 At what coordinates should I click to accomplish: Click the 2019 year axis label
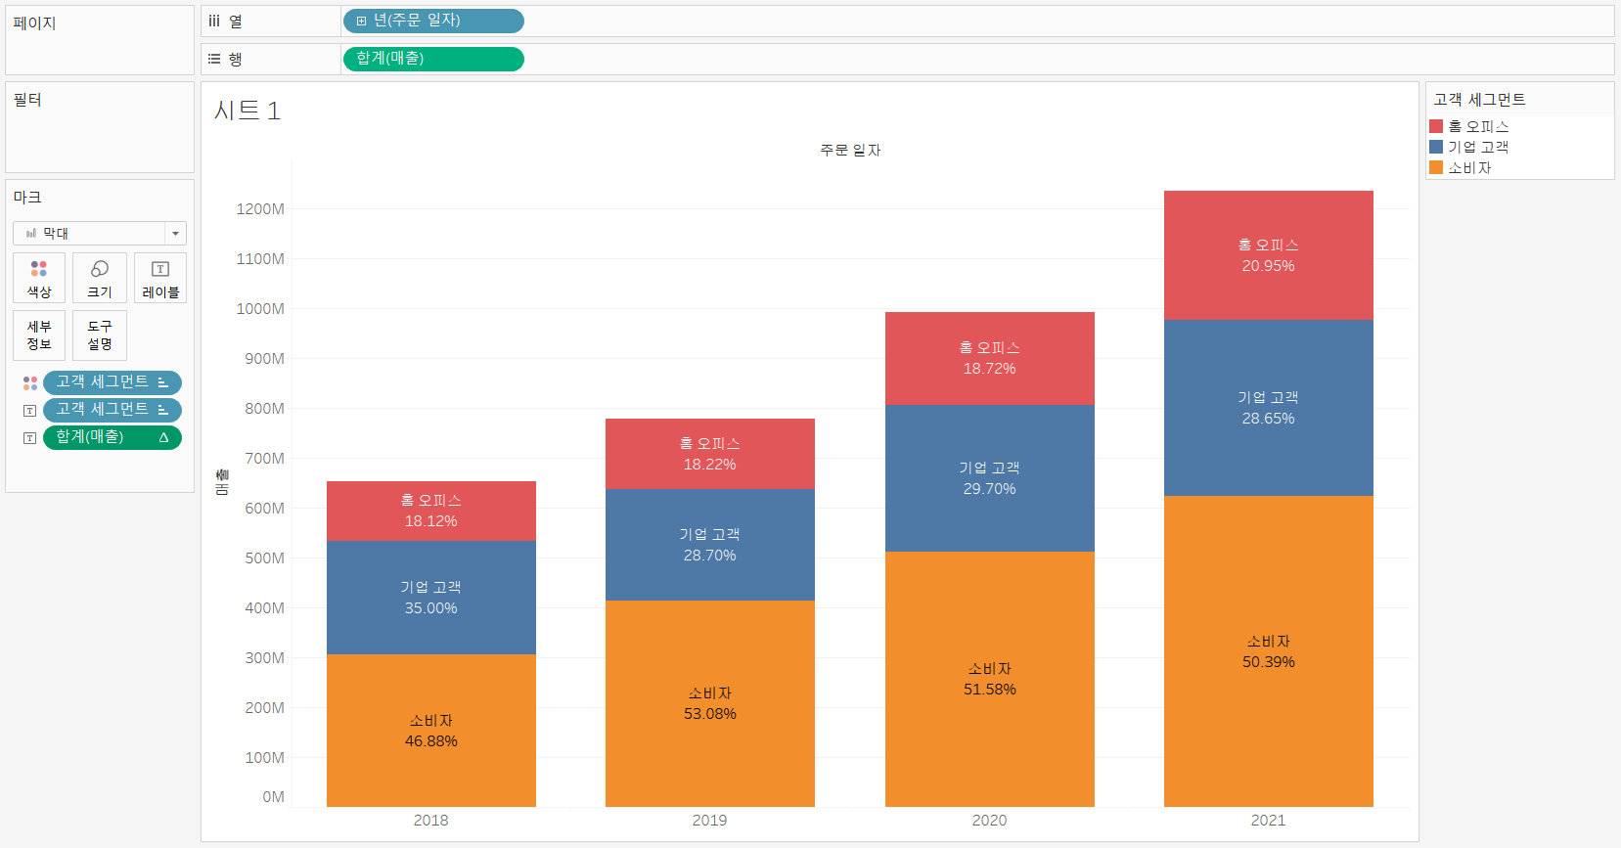[710, 821]
